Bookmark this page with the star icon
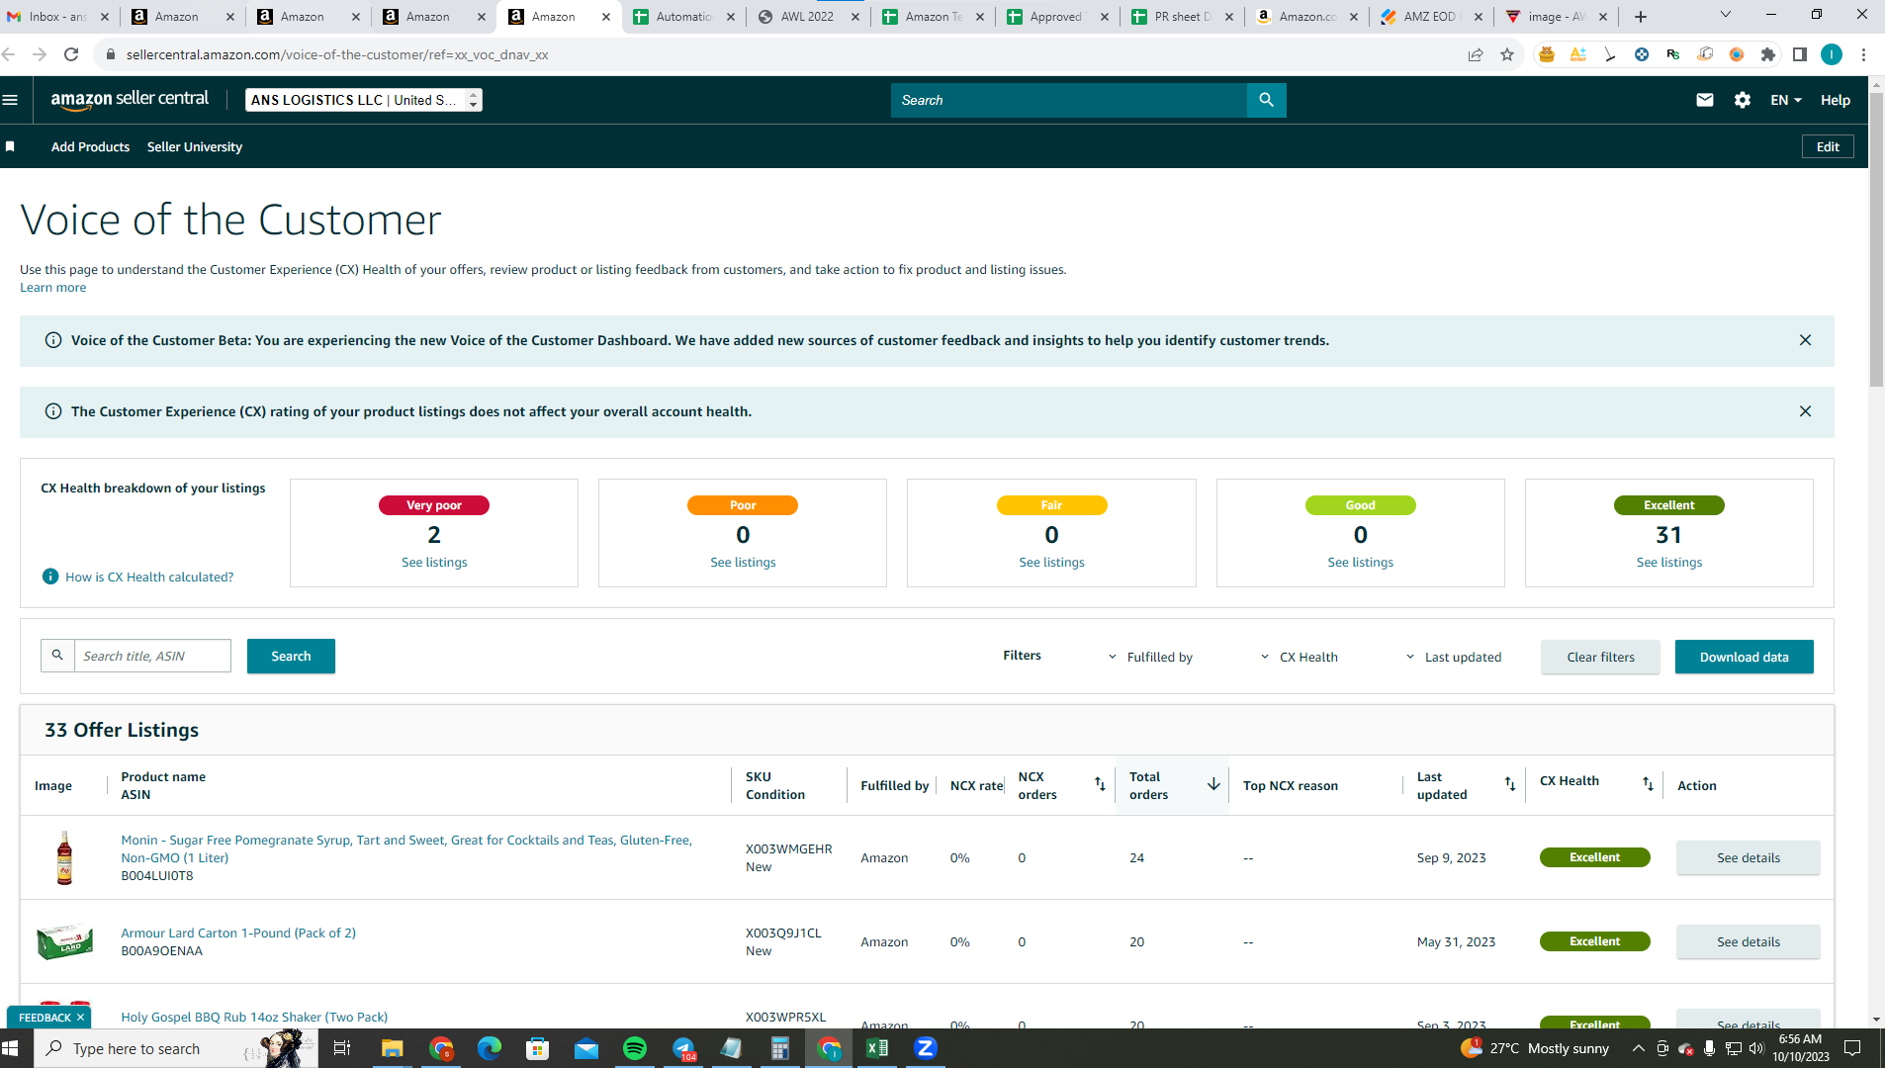1885x1068 pixels. pos(1506,54)
